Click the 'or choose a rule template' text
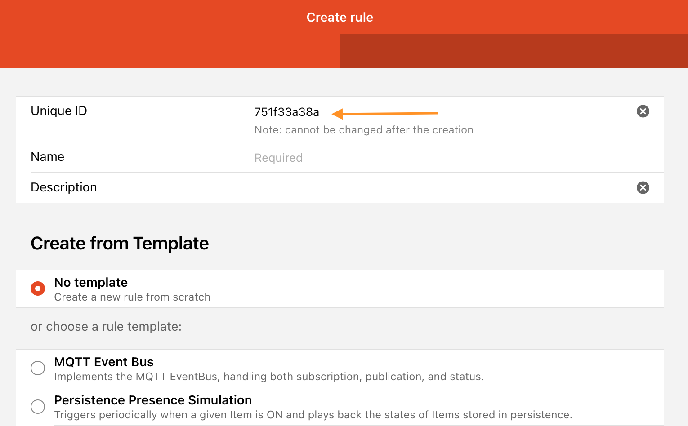The width and height of the screenshot is (688, 426). (x=106, y=327)
